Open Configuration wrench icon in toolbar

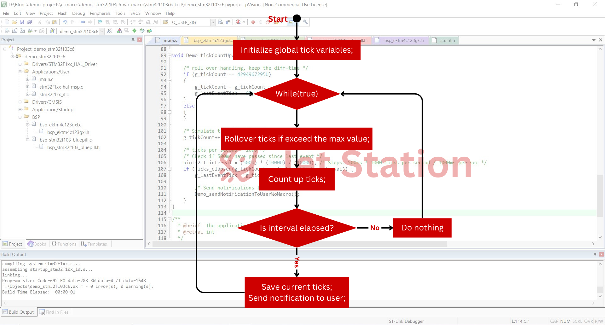305,22
